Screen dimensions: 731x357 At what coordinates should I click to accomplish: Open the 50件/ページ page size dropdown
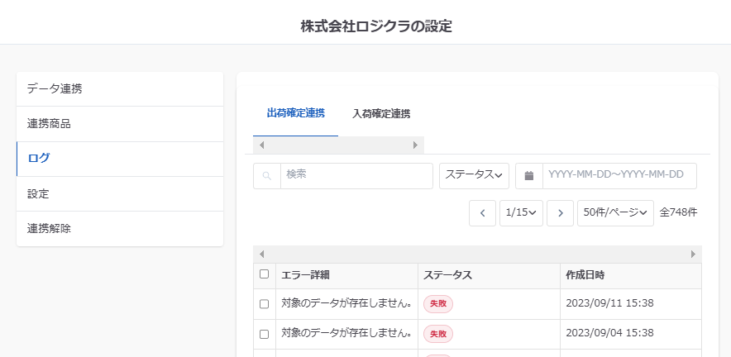[615, 213]
